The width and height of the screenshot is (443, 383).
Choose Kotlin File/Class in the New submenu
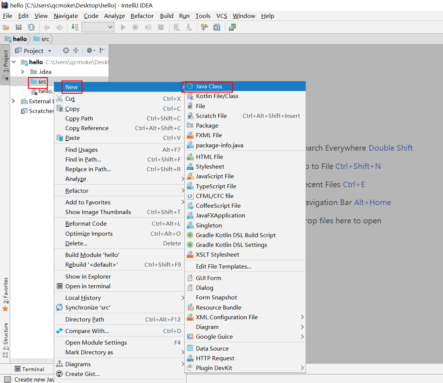pyautogui.click(x=245, y=96)
